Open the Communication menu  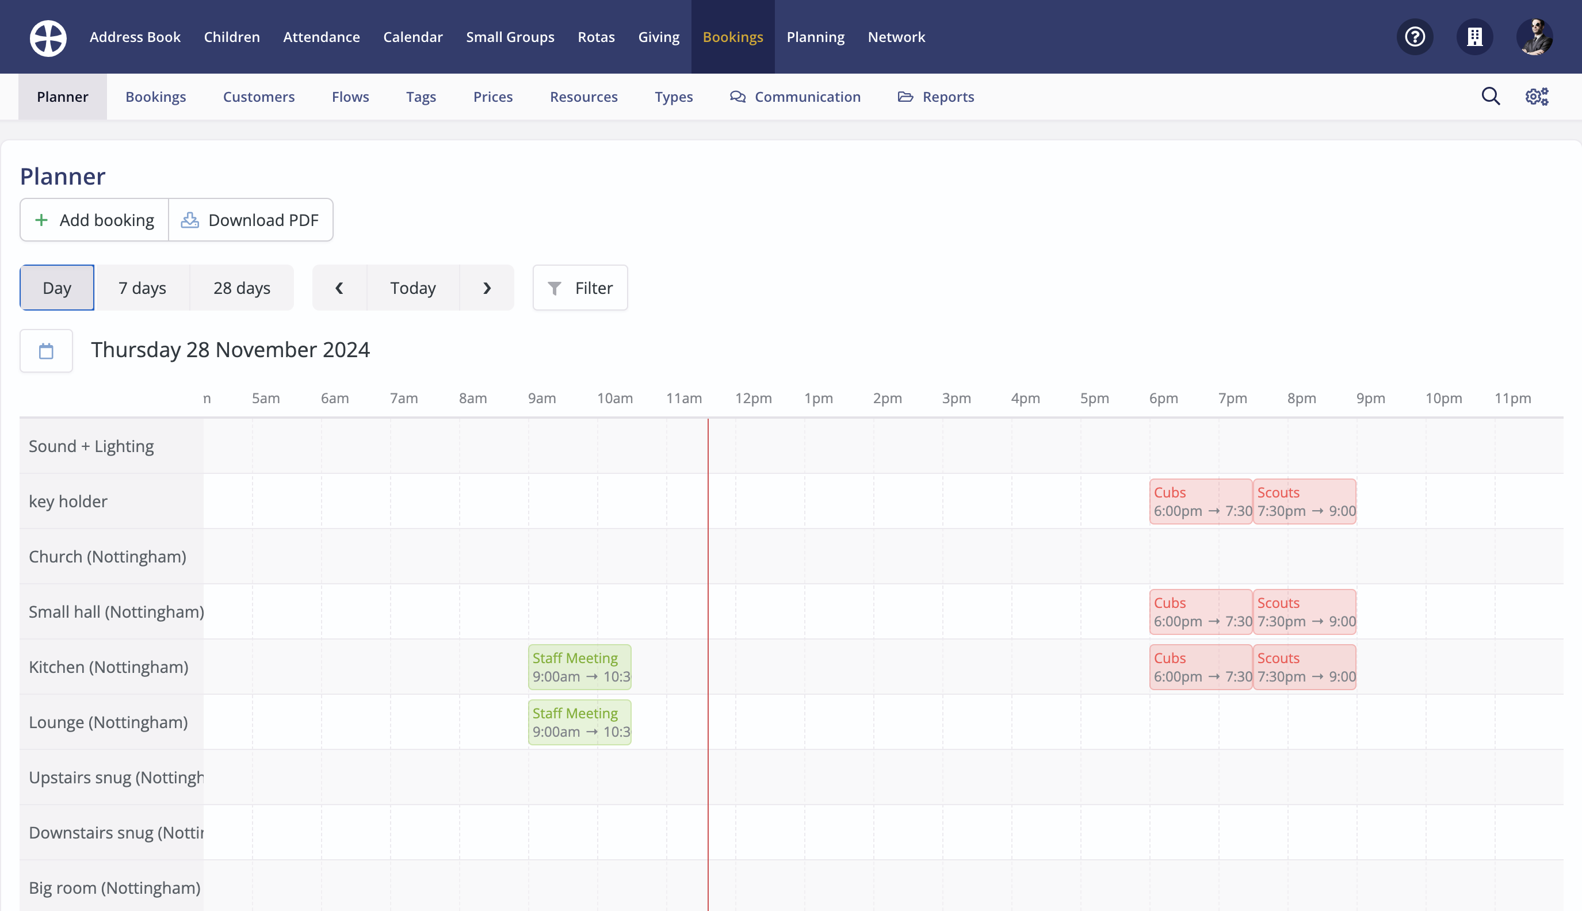click(x=795, y=97)
